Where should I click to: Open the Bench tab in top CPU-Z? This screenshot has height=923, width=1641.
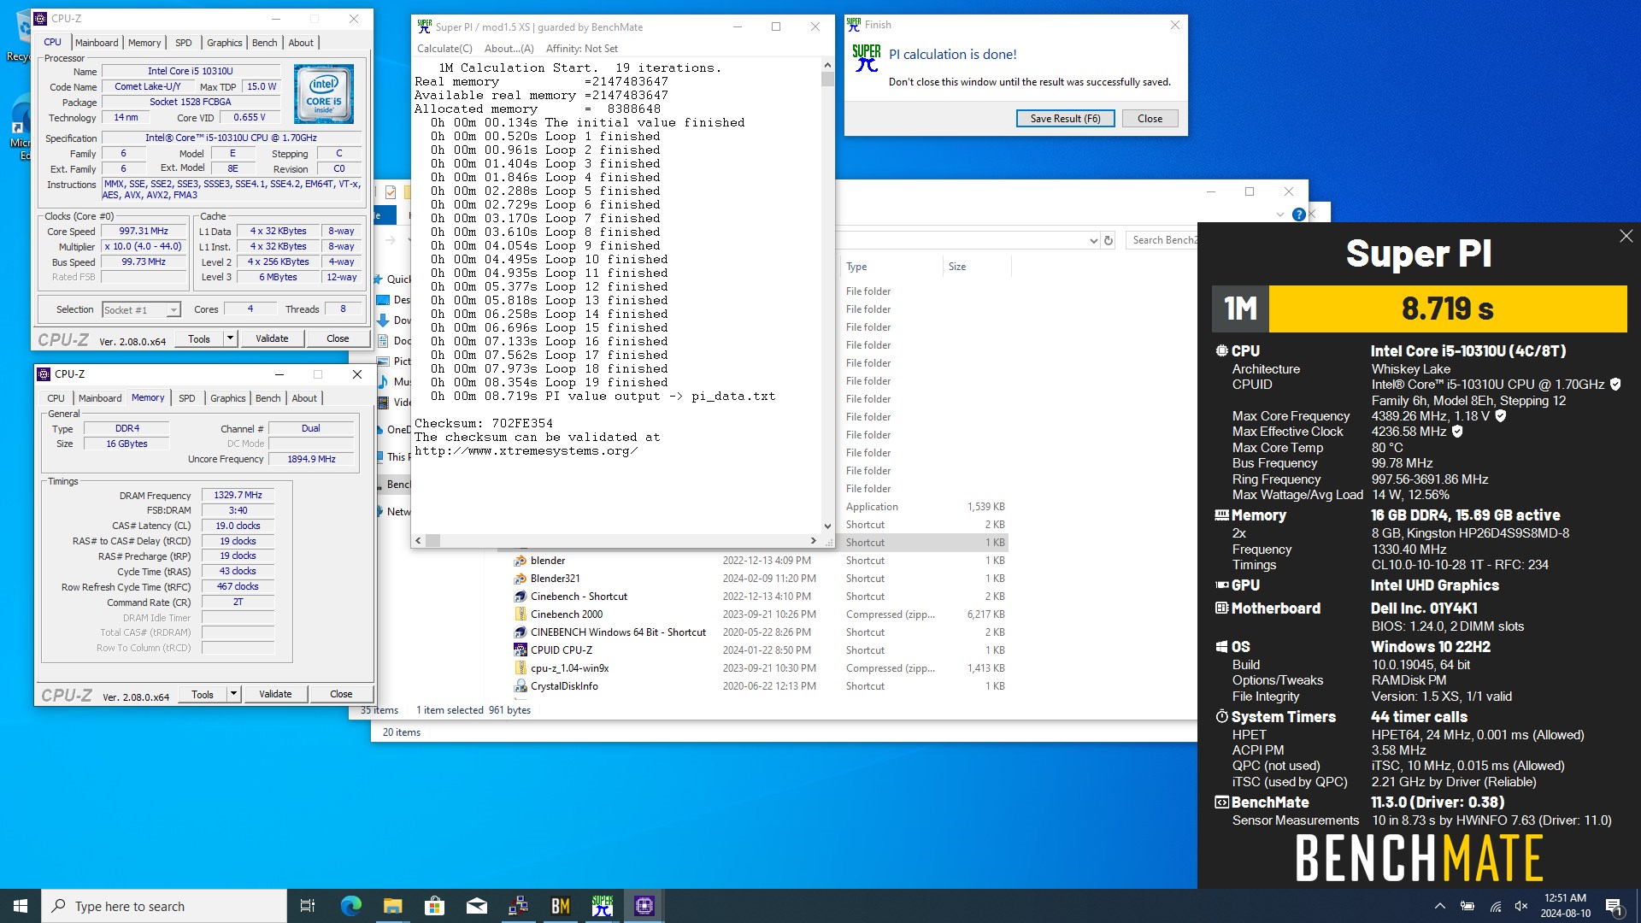tap(264, 43)
